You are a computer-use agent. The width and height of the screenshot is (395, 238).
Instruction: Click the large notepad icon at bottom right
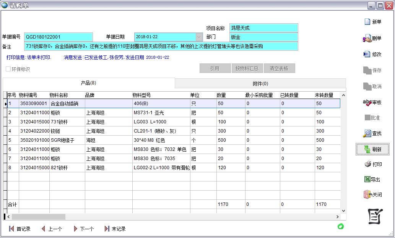375,217
